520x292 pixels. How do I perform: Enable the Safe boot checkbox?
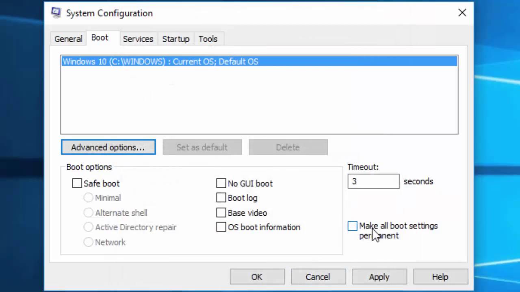77,183
